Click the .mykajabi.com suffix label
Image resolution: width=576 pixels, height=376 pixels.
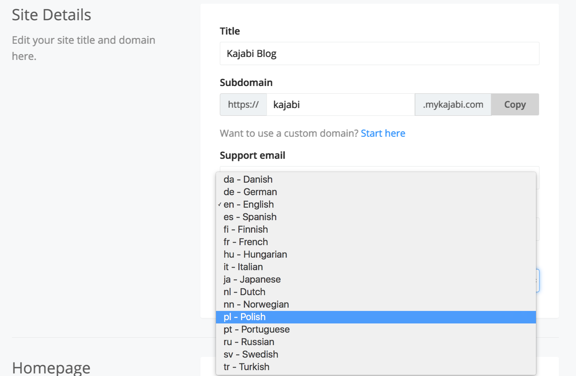pyautogui.click(x=453, y=105)
